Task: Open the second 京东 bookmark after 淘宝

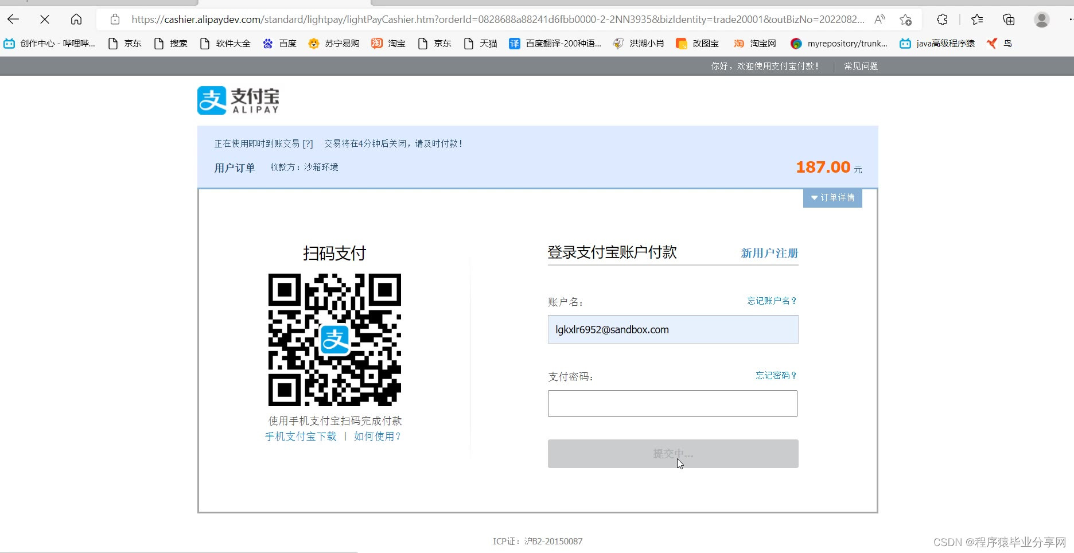Action: pos(434,44)
